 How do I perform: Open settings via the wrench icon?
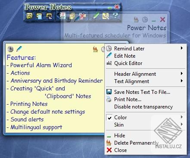click(106, 16)
